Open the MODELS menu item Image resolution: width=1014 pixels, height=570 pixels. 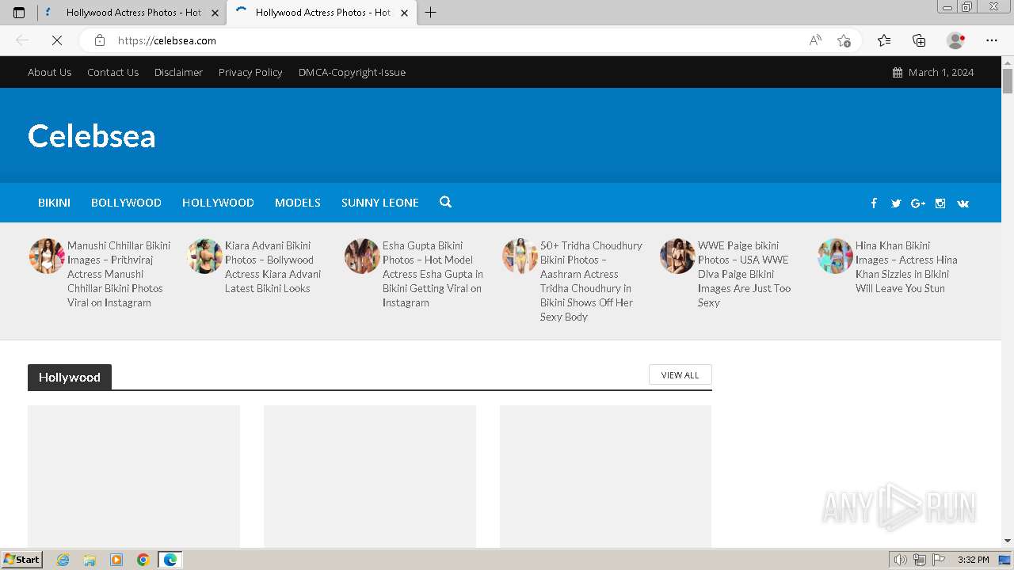tap(298, 203)
